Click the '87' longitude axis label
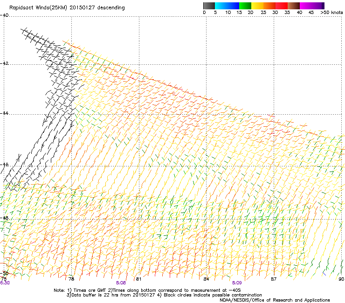This screenshot has width=345, height=303. [x=273, y=279]
